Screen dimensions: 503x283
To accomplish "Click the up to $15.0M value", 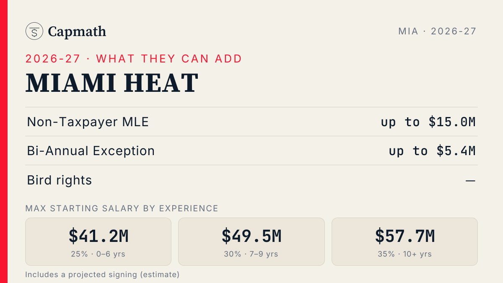I will pos(428,122).
